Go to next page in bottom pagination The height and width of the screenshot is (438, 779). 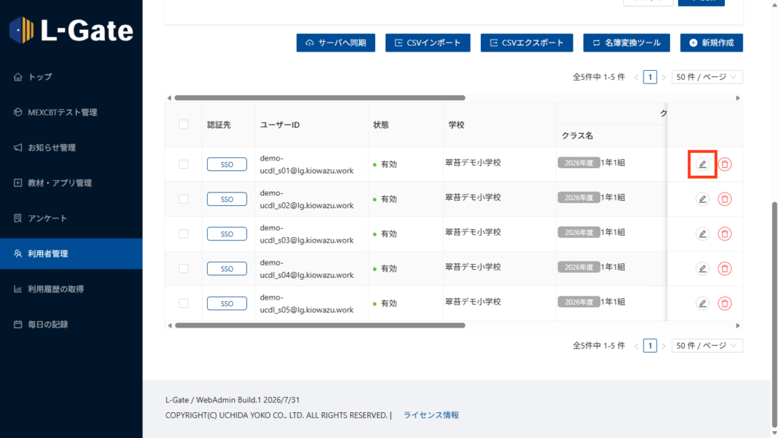(663, 346)
